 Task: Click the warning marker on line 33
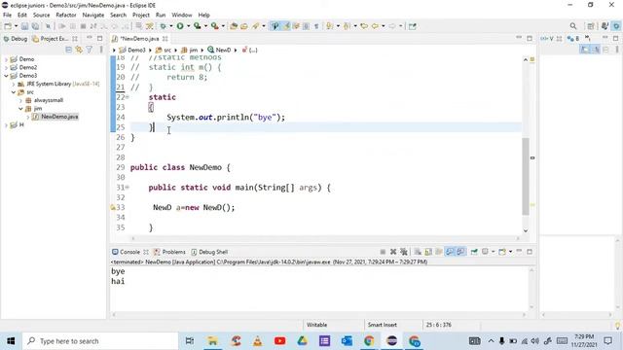coord(113,207)
